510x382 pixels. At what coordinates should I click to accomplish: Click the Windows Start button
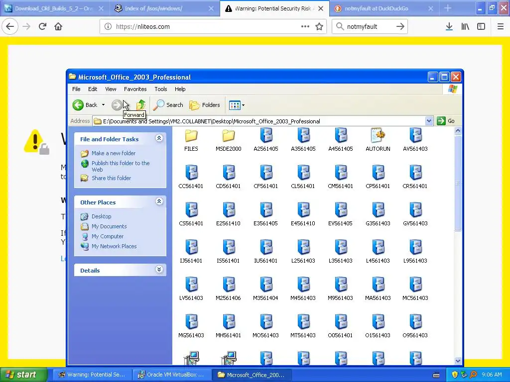[x=23, y=375]
